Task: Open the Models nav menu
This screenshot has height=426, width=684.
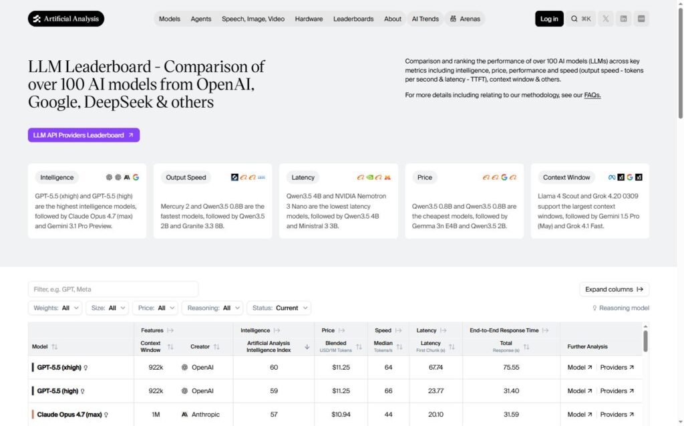Action: point(169,19)
